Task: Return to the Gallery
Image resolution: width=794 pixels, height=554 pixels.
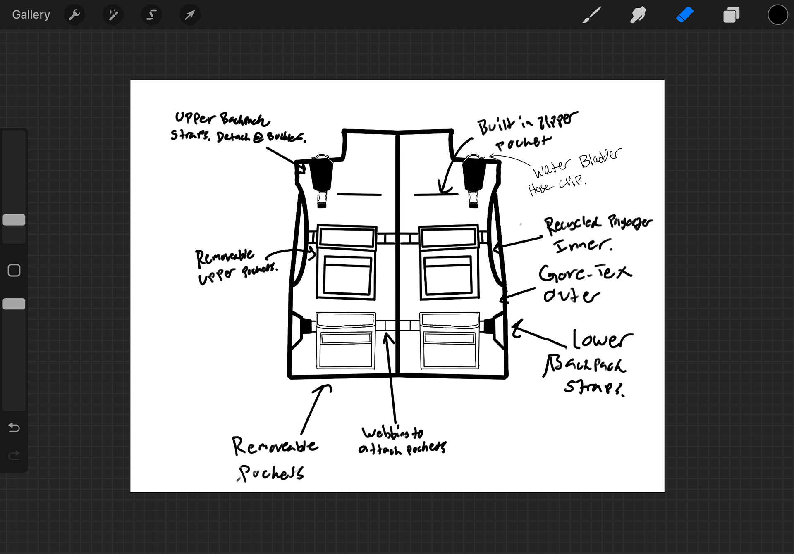Action: coord(31,15)
